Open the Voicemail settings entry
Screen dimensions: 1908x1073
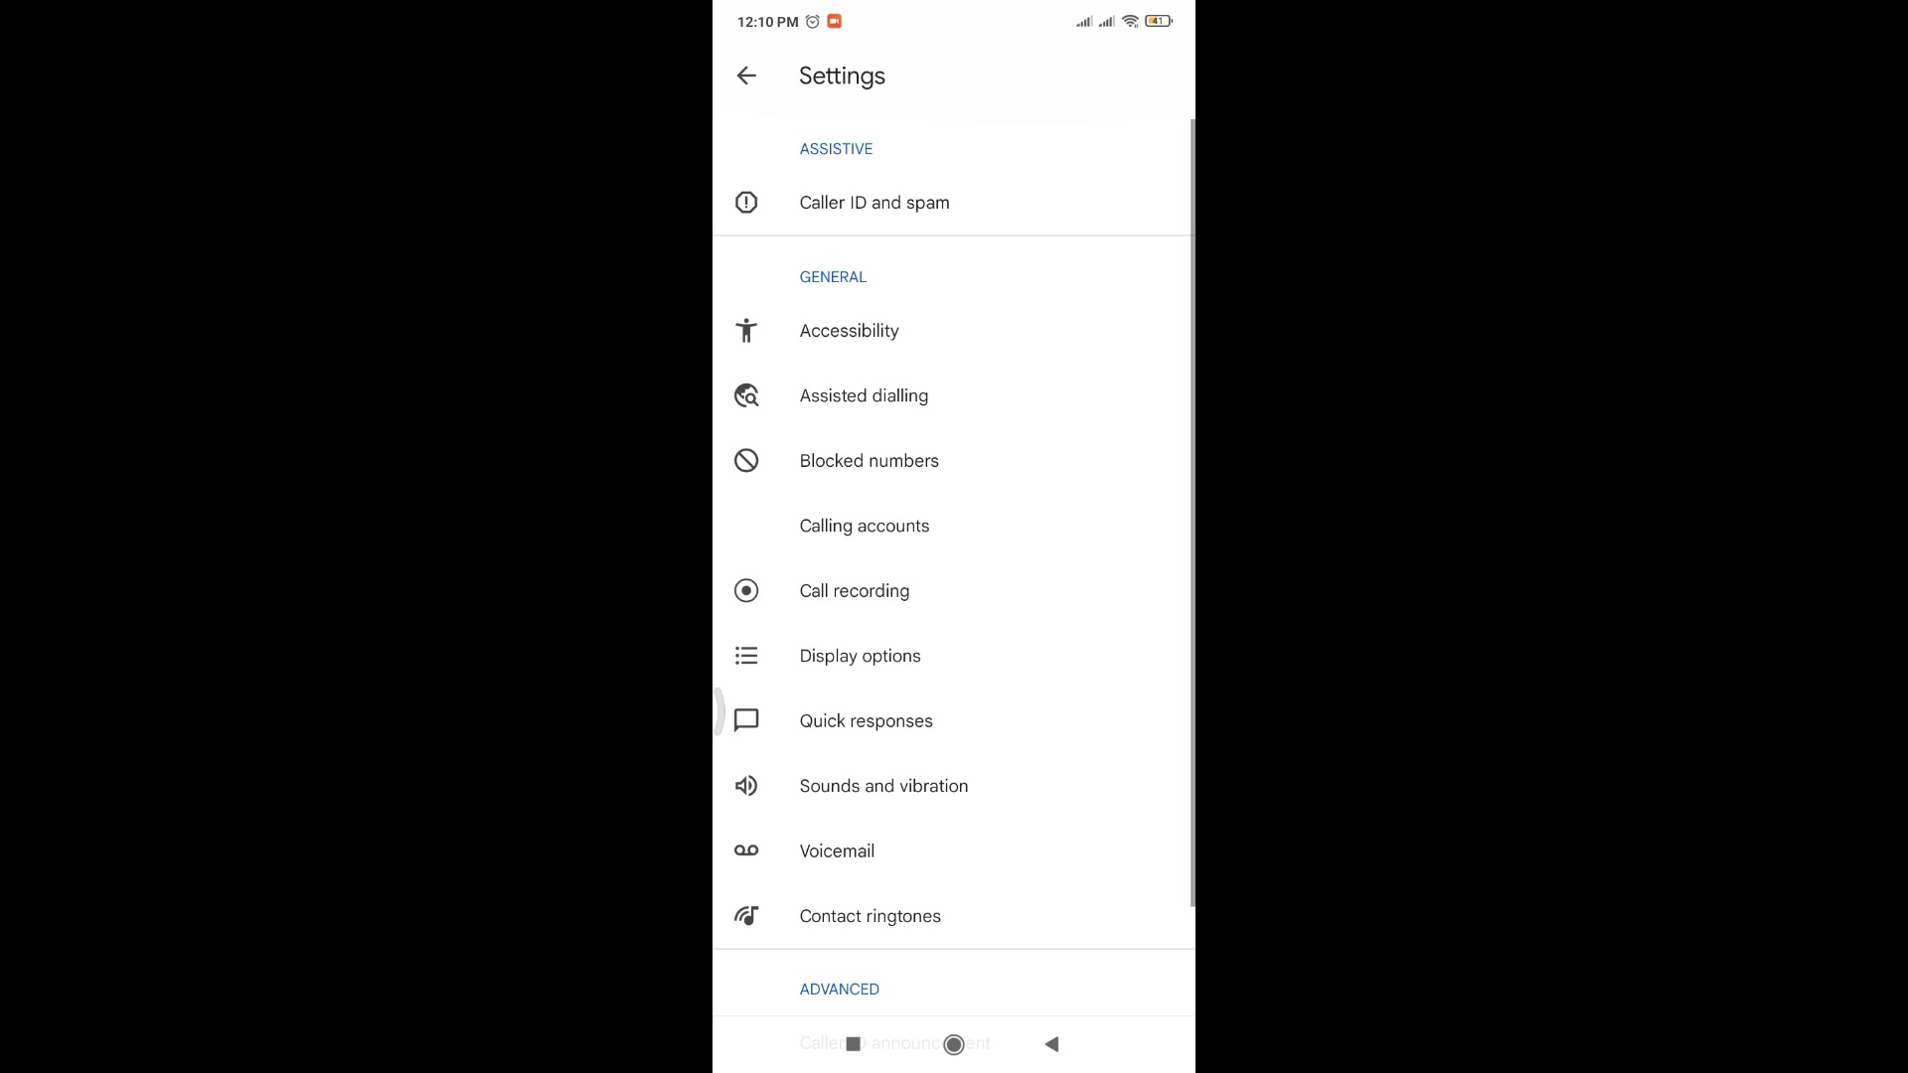click(x=954, y=850)
